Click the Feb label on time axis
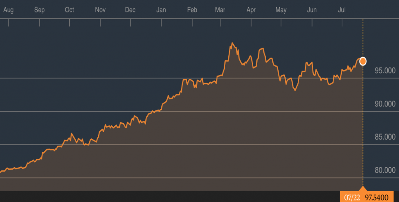The height and width of the screenshot is (202, 399). [192, 10]
